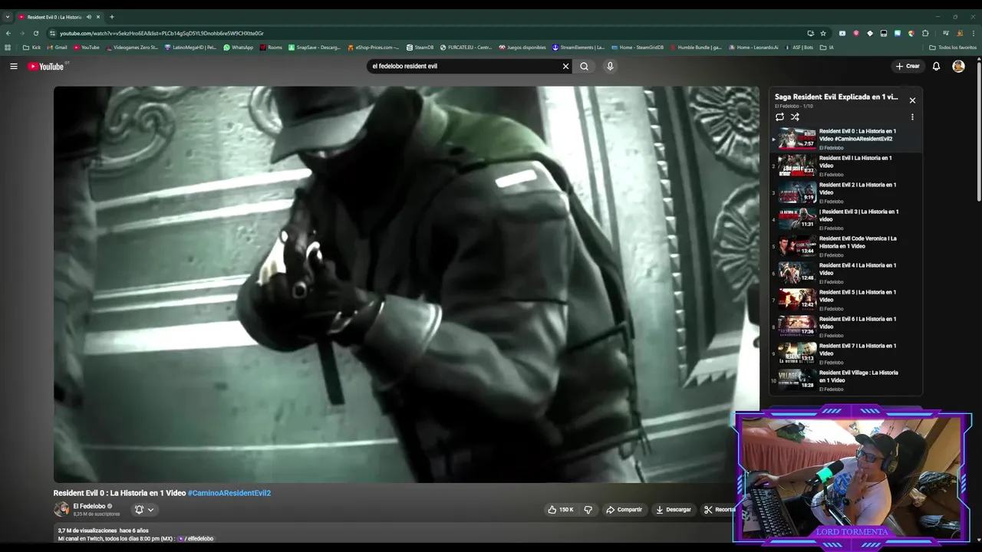Screen dimensions: 982x552
Task: Like the video with 150 K thumbs up
Action: 560,509
